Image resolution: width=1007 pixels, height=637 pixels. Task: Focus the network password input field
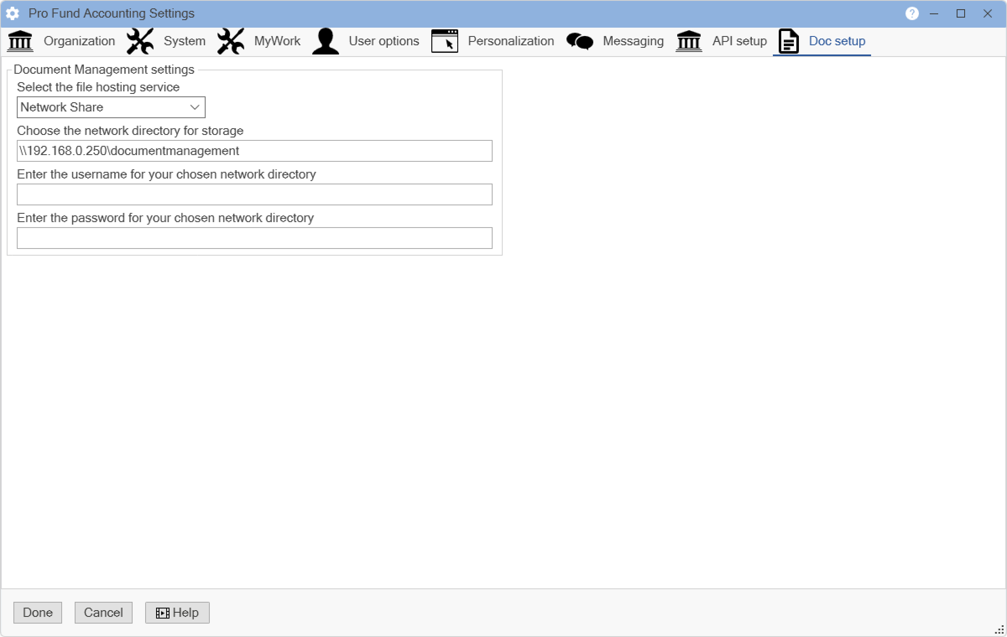(254, 238)
